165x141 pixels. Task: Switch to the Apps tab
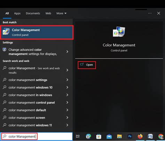pyautogui.click(x=17, y=13)
